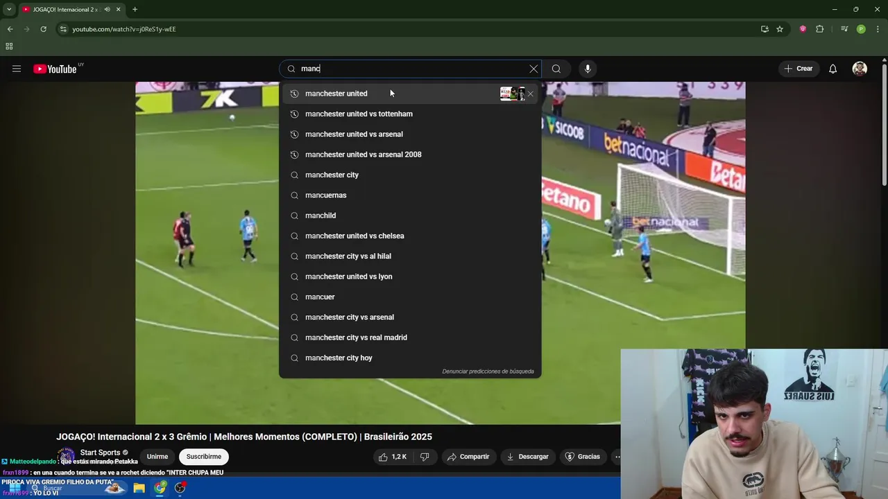Open OBS Studio from the taskbar
Screen dimensions: 888x499
(180, 488)
